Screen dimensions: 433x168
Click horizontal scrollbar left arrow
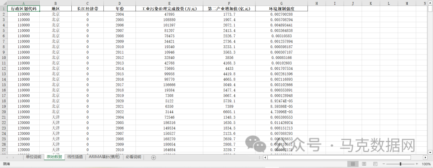coord(265,158)
